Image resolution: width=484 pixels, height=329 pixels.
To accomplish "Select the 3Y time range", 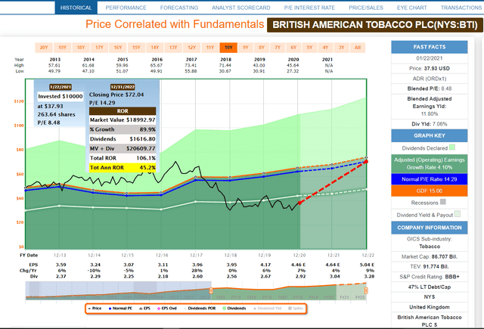I will 341,48.
